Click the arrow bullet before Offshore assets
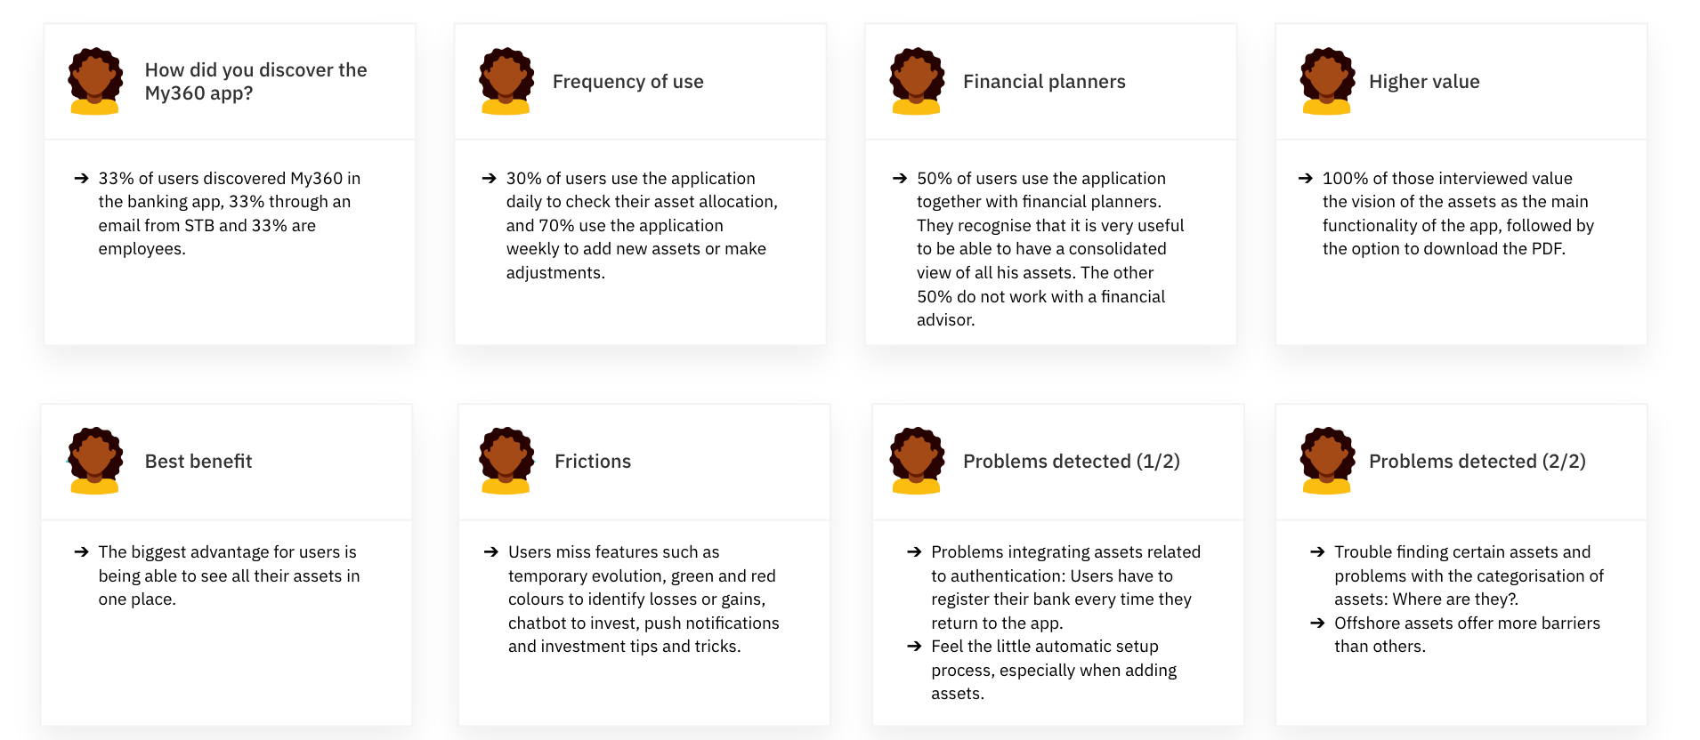The height and width of the screenshot is (740, 1700). tap(1317, 623)
